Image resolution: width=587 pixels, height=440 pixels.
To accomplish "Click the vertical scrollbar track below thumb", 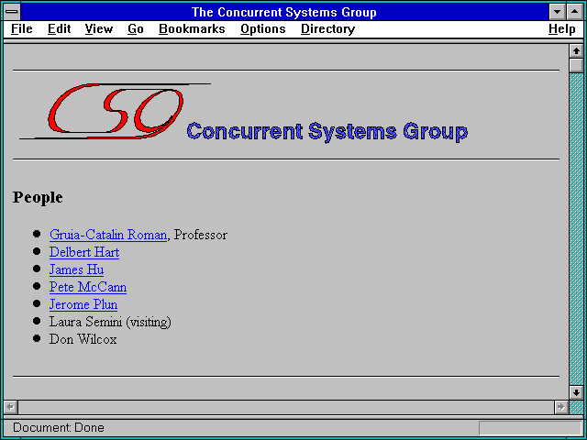I will tap(576, 229).
